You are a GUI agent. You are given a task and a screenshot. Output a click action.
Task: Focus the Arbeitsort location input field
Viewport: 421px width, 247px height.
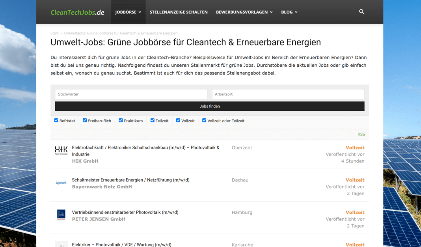click(x=288, y=94)
